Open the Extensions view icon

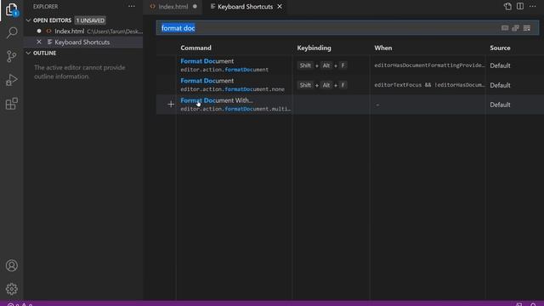(11, 104)
